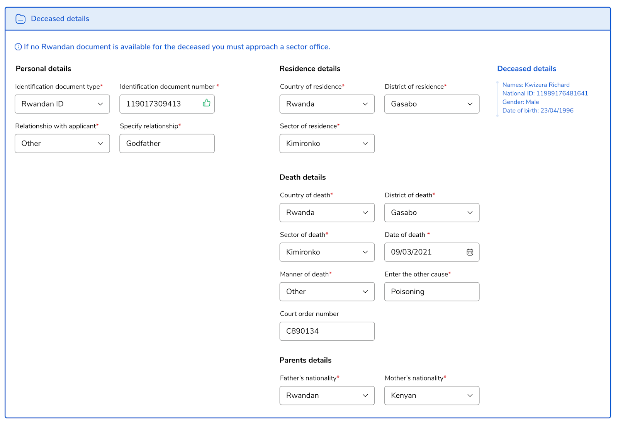Image resolution: width=618 pixels, height=424 pixels.
Task: Expand Country of residence dropdown
Action: tap(327, 104)
